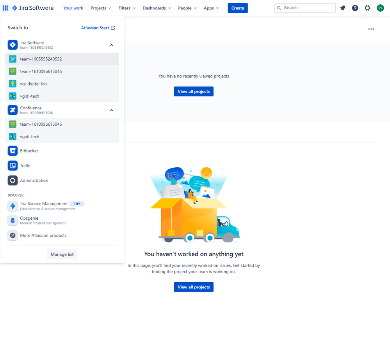This screenshot has height=354, width=390.
Task: Click the Create button
Action: pyautogui.click(x=238, y=8)
